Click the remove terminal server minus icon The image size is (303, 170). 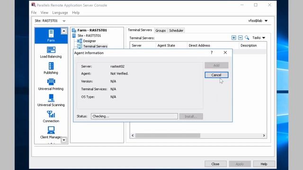[x=240, y=38]
